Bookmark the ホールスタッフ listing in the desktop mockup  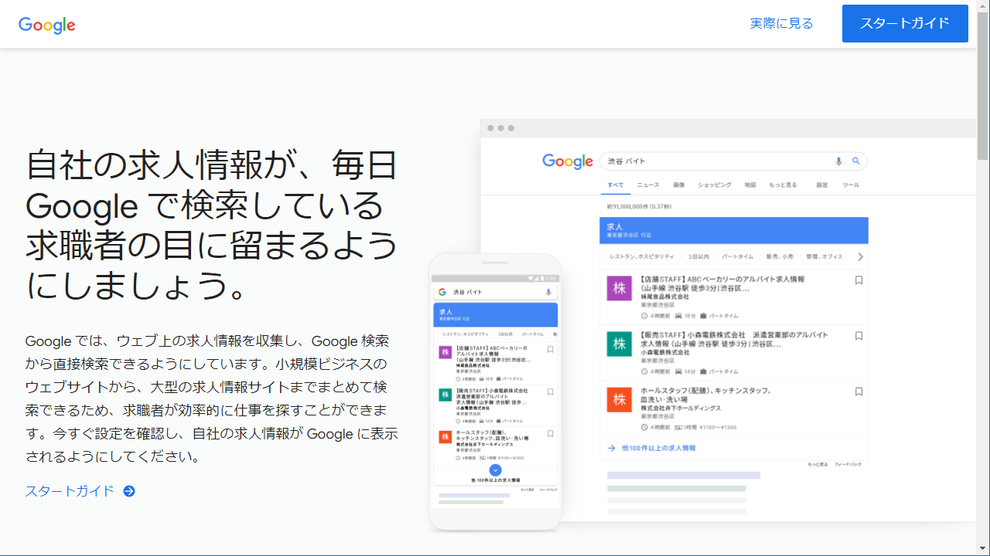tap(859, 392)
